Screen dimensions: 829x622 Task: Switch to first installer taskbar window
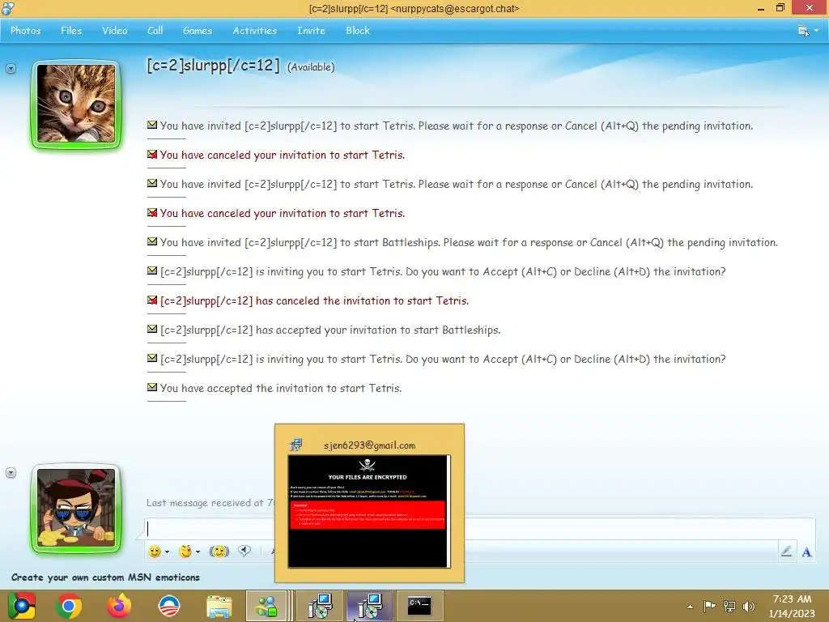click(320, 606)
